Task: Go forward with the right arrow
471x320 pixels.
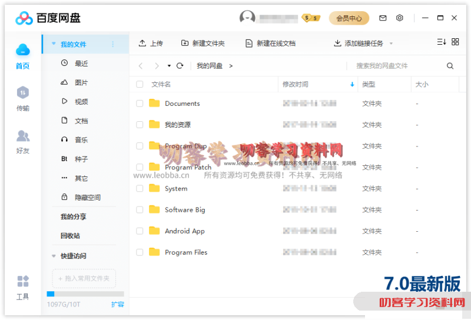Action: [x=157, y=66]
